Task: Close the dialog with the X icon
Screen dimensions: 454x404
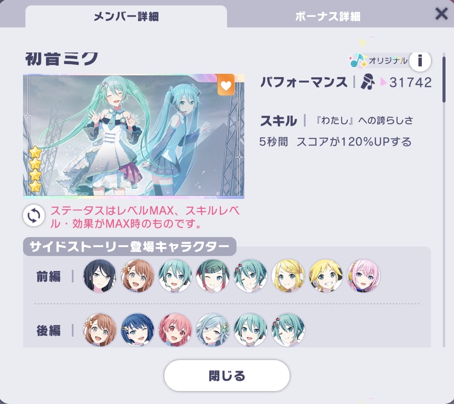Action: coord(441,14)
